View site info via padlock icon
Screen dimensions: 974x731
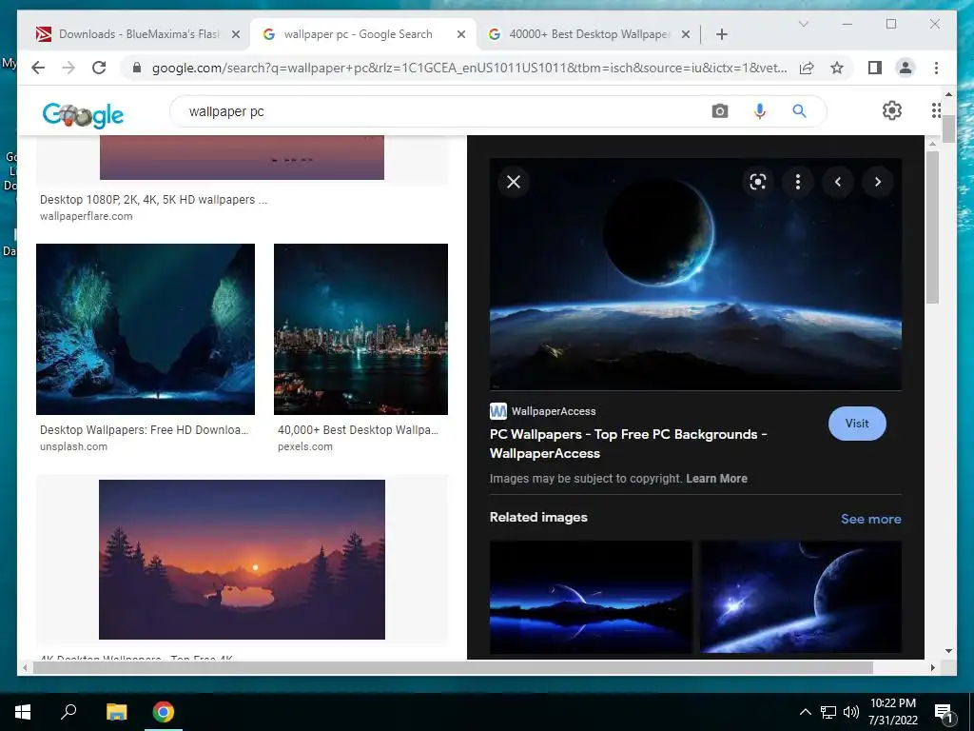tap(137, 68)
